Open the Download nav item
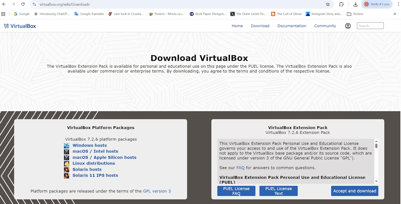This screenshot has height=204, width=401. [260, 26]
